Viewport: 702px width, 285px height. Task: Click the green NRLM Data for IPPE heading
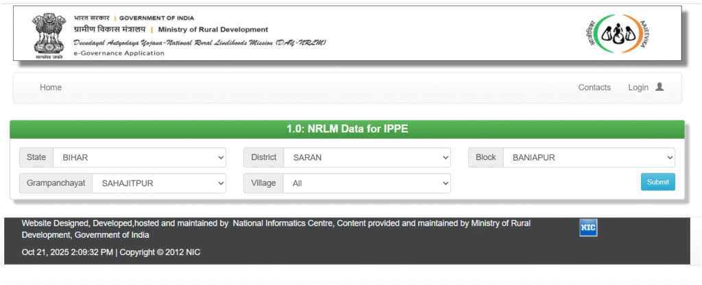(x=347, y=128)
